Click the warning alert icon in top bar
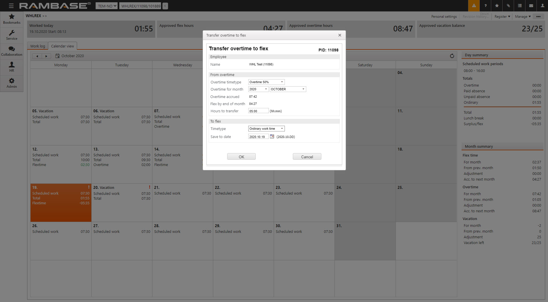The image size is (548, 302). point(474,6)
